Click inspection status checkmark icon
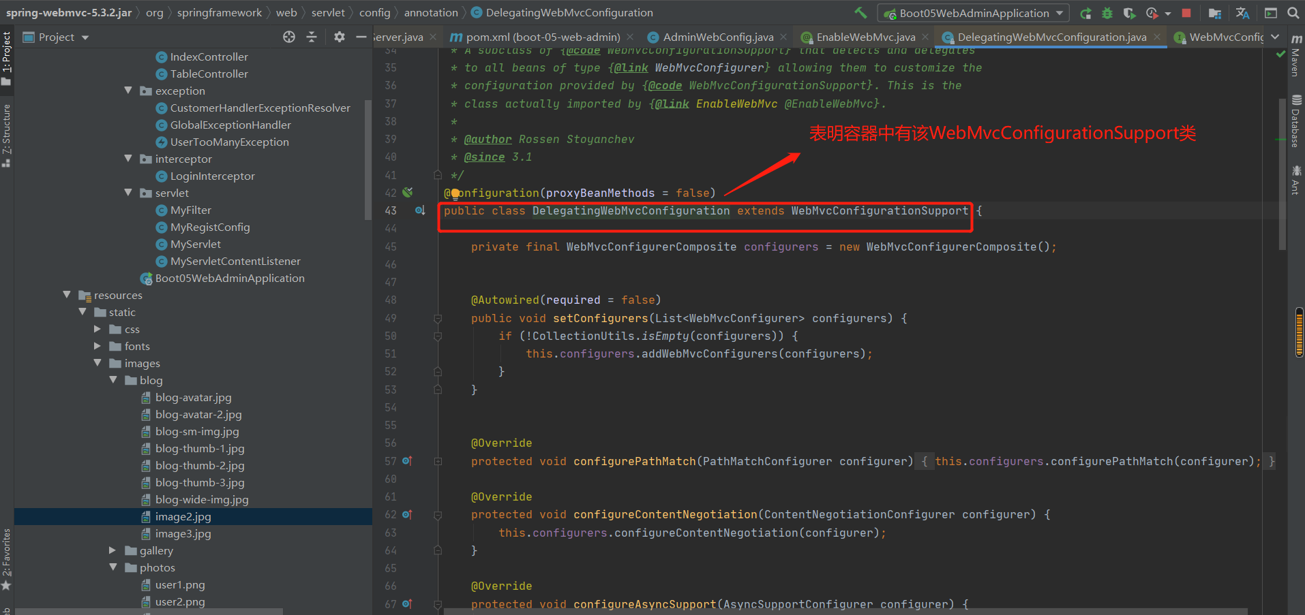 pyautogui.click(x=1280, y=54)
